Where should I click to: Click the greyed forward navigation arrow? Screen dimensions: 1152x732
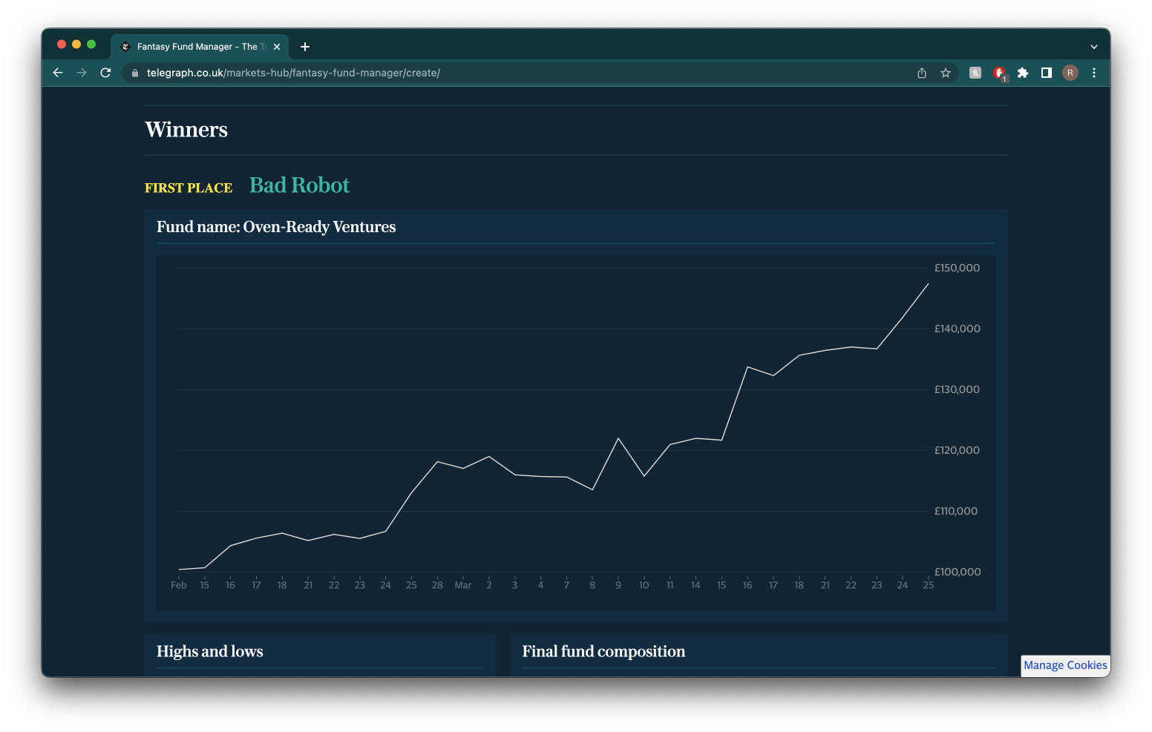pos(81,73)
